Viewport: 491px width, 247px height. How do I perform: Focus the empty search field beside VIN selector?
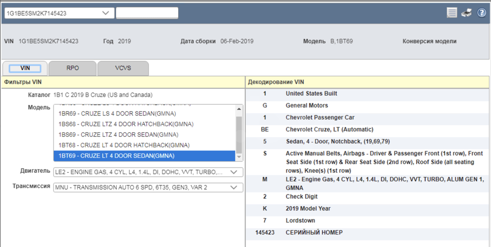click(147, 13)
